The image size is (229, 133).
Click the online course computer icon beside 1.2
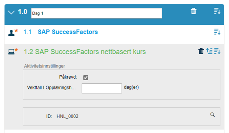click(x=11, y=52)
